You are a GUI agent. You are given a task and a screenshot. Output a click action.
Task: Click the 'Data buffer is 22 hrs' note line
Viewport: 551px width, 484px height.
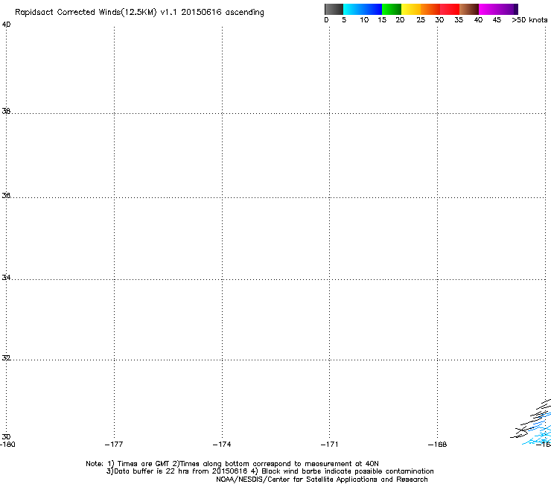[270, 471]
